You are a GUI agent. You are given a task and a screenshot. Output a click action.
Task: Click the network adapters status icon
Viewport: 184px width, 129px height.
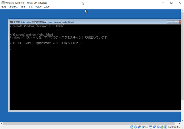(139, 127)
